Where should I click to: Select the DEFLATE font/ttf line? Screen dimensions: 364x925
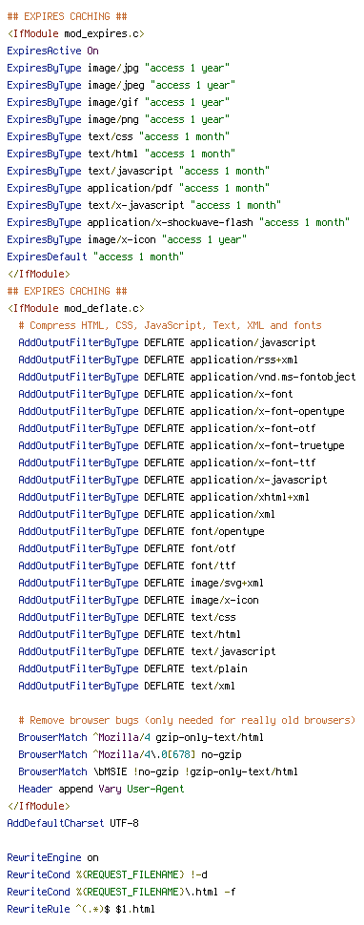(x=128, y=565)
